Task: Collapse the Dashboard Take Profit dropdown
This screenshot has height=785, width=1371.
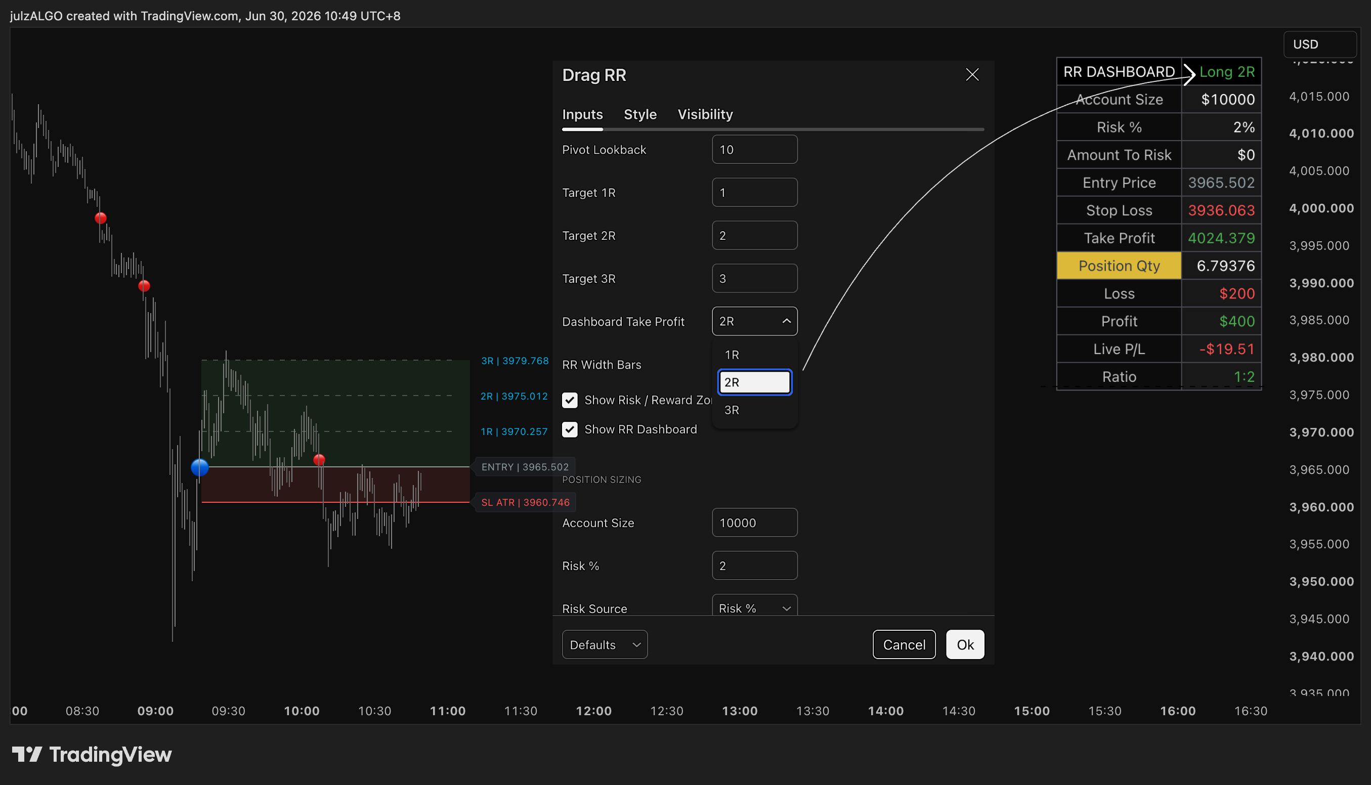Action: (x=754, y=321)
